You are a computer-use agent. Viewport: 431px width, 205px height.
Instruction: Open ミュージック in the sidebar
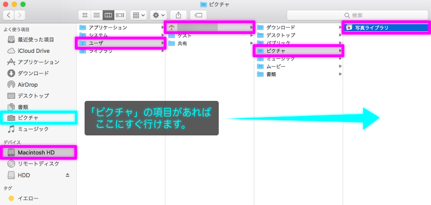coord(38,129)
